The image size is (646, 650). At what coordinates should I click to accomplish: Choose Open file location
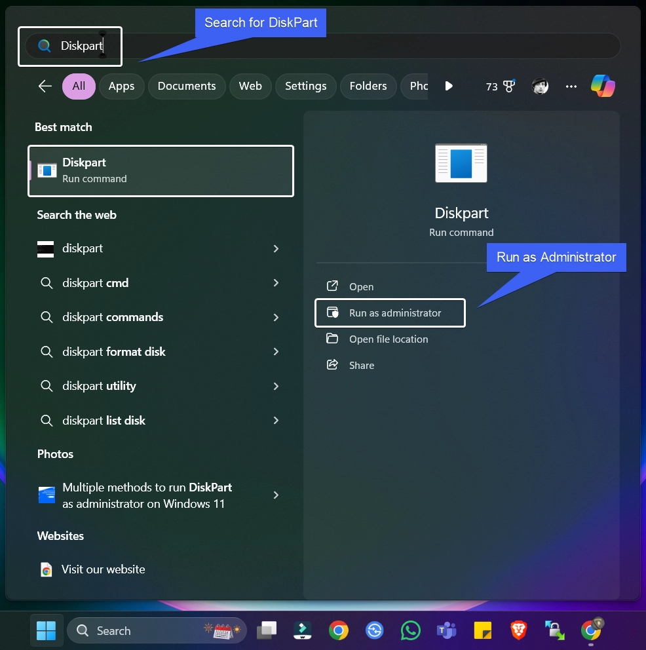pyautogui.click(x=390, y=339)
